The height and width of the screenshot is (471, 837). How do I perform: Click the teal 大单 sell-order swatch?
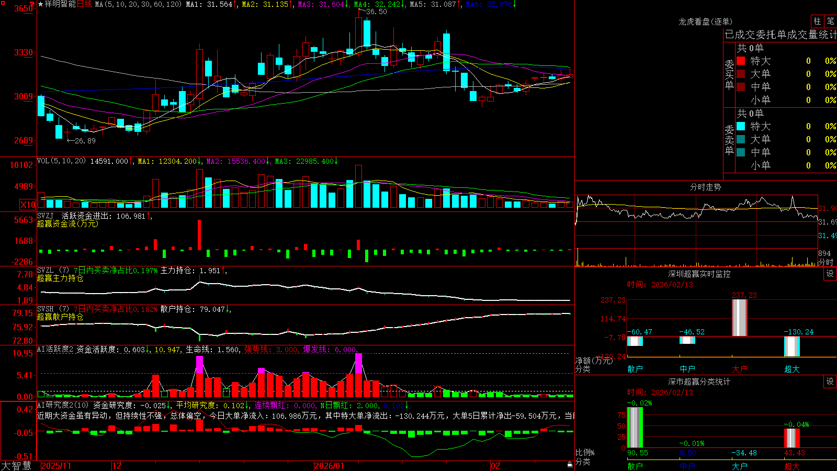(741, 139)
